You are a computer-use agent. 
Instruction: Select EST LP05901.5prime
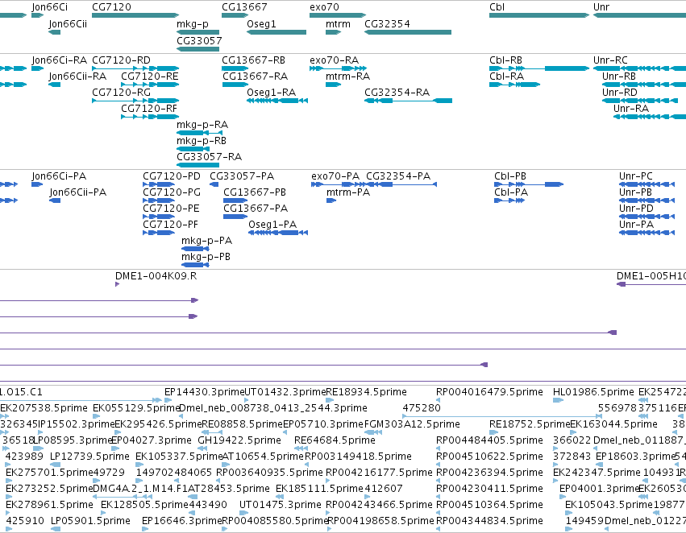pyautogui.click(x=56, y=529)
